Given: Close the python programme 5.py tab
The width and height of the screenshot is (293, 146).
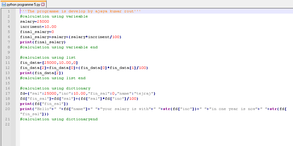Looking at the screenshot, I should [x=43, y=5].
